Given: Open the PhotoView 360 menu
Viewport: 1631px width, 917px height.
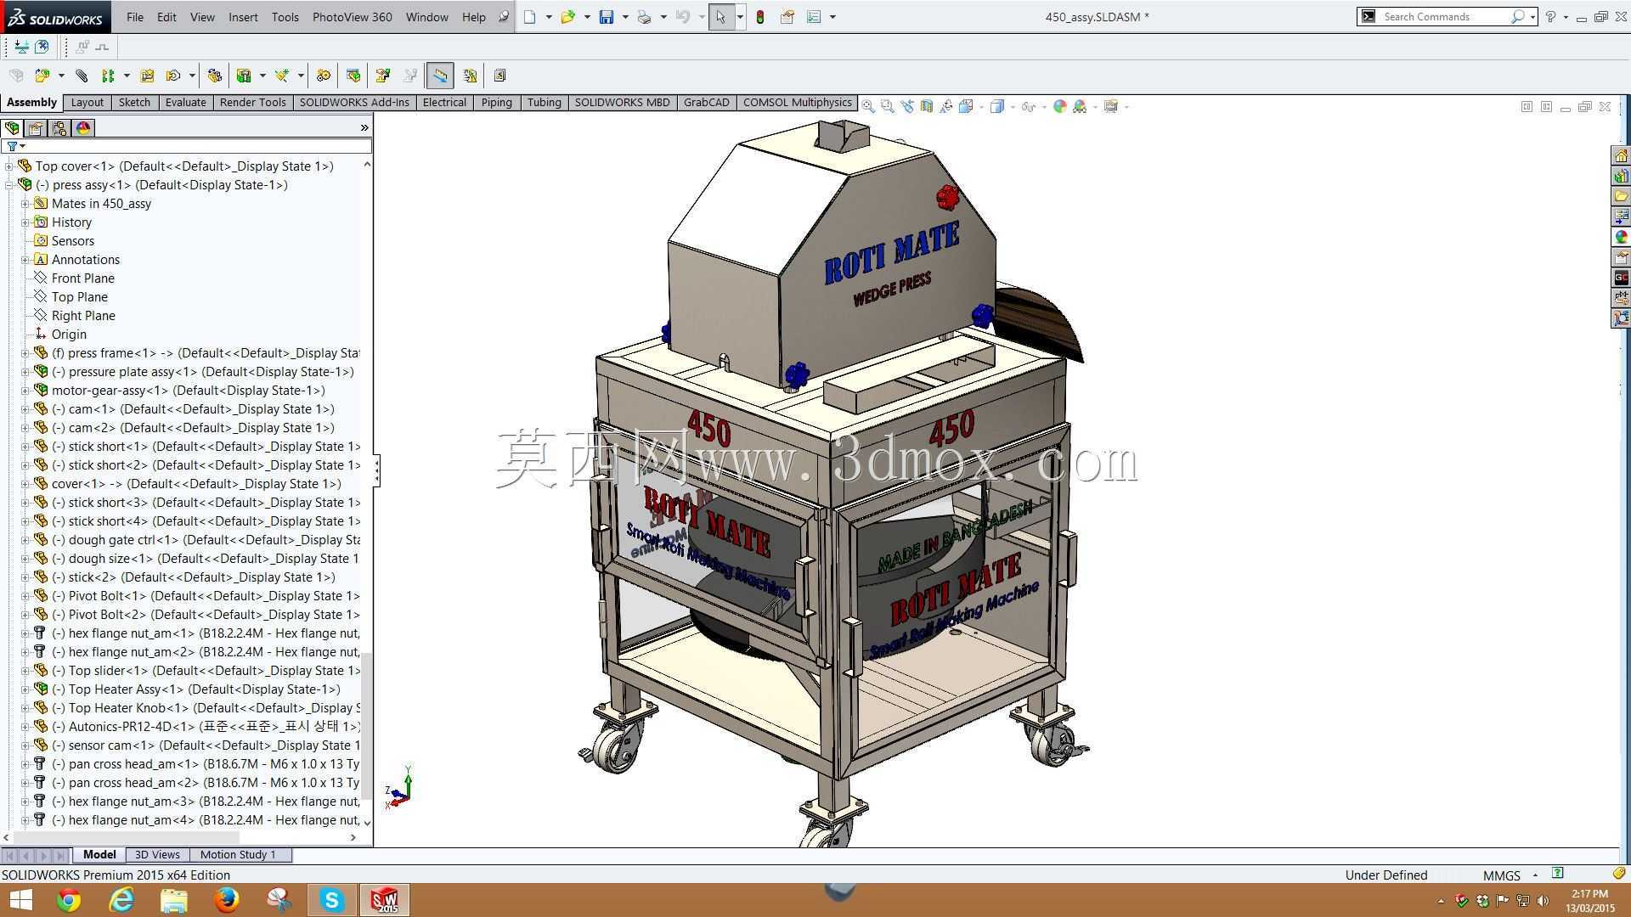Looking at the screenshot, I should (353, 17).
